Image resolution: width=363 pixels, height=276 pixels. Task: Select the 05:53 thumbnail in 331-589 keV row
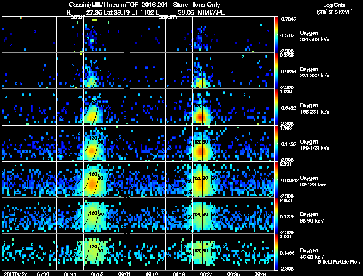[x=97, y=34]
